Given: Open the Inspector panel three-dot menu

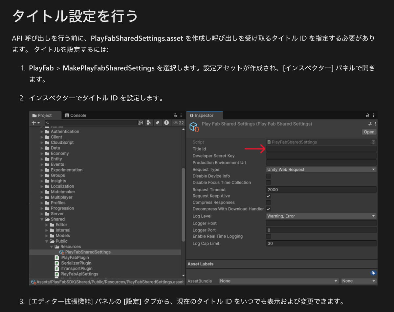Looking at the screenshot, I should point(374,115).
